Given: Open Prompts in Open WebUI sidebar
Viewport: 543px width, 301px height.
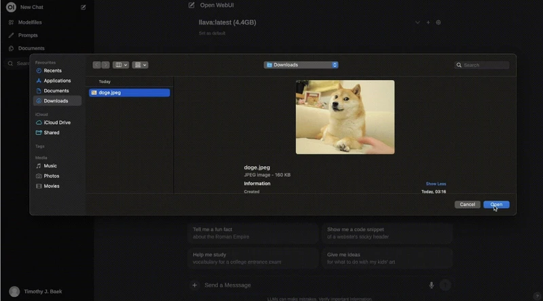Looking at the screenshot, I should (x=28, y=35).
